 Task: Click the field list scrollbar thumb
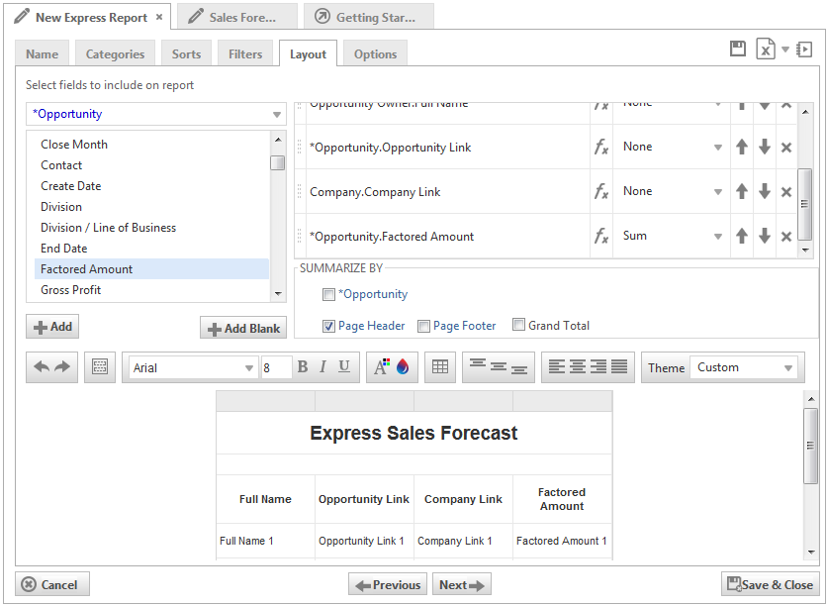pyautogui.click(x=278, y=162)
